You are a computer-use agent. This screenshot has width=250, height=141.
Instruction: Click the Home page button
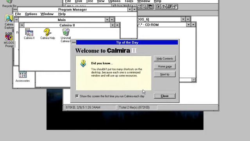[165, 66]
